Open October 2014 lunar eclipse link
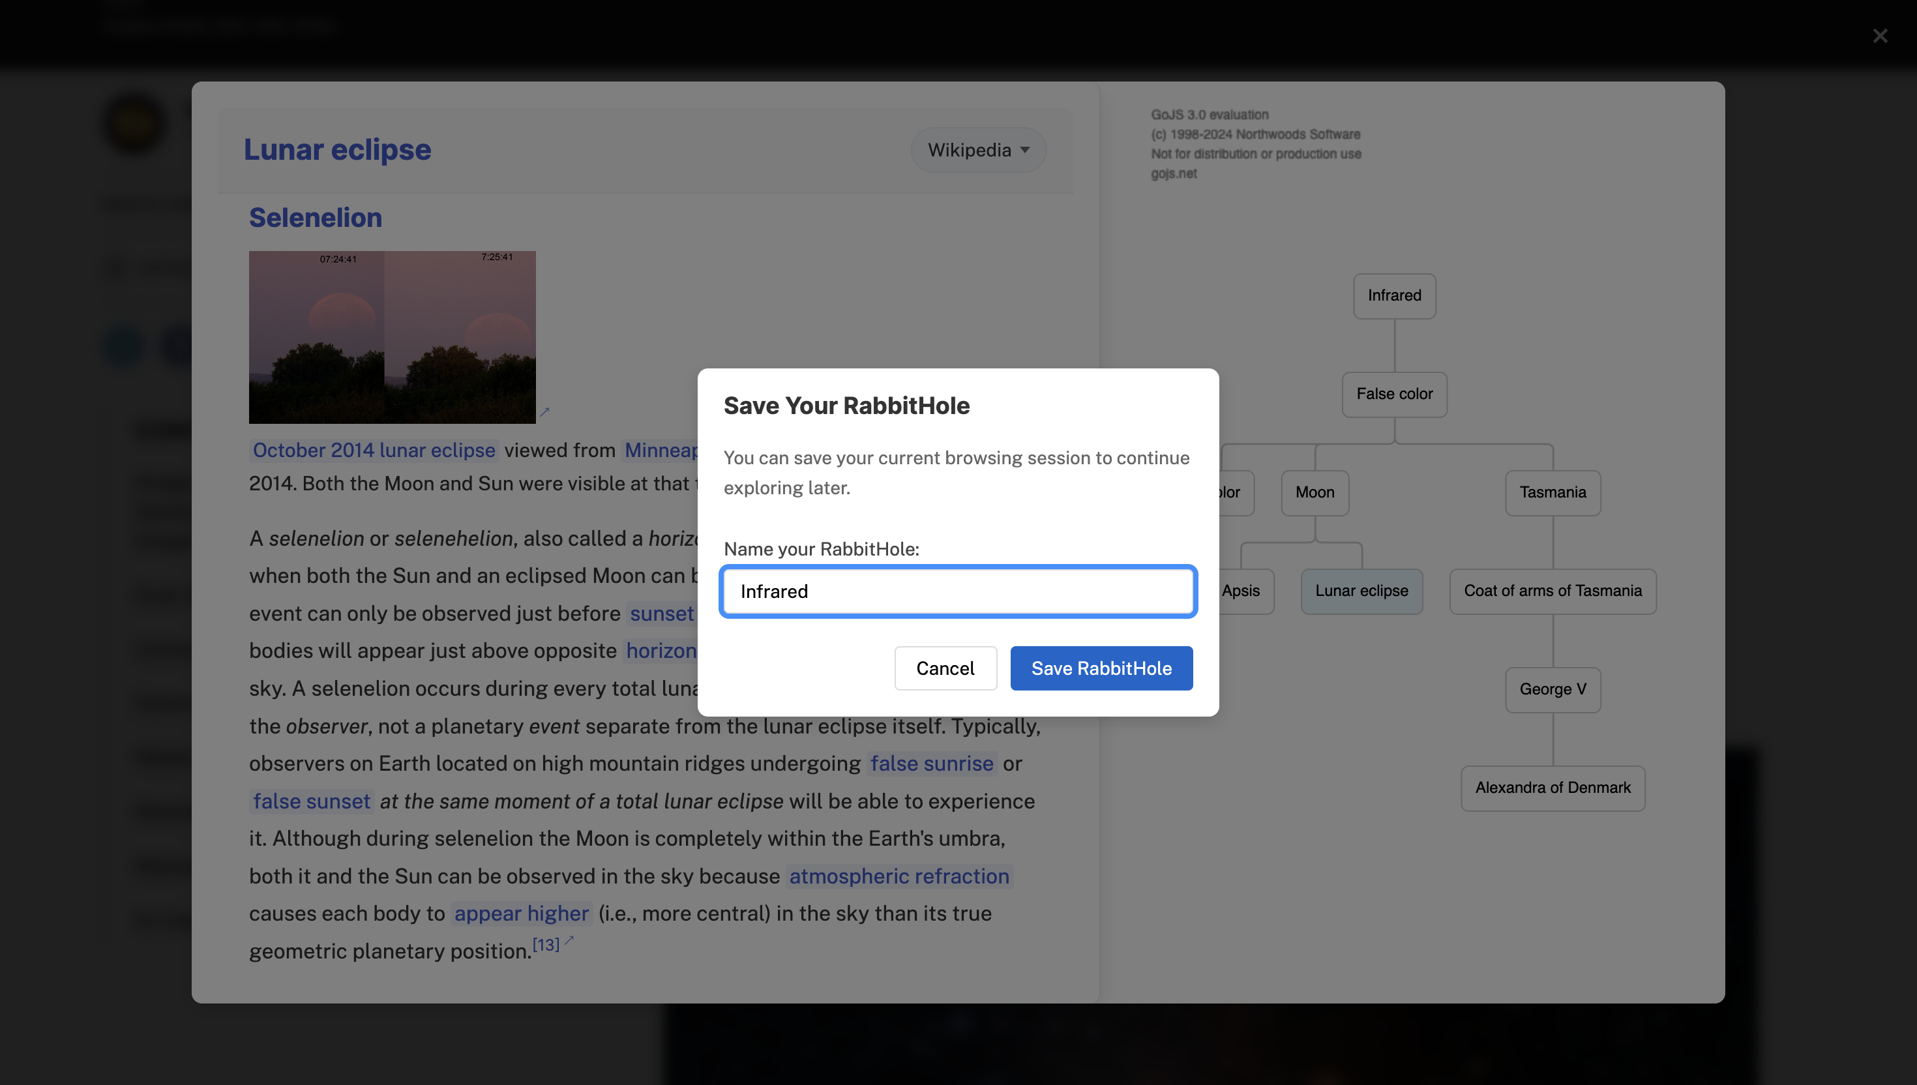Viewport: 1917px width, 1085px height. [x=373, y=450]
